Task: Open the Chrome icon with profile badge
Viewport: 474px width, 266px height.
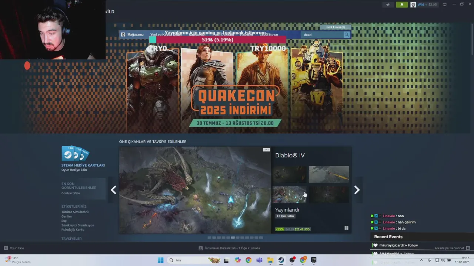Action: [x=303, y=260]
